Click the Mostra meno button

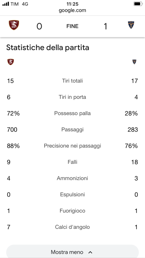point(72,251)
